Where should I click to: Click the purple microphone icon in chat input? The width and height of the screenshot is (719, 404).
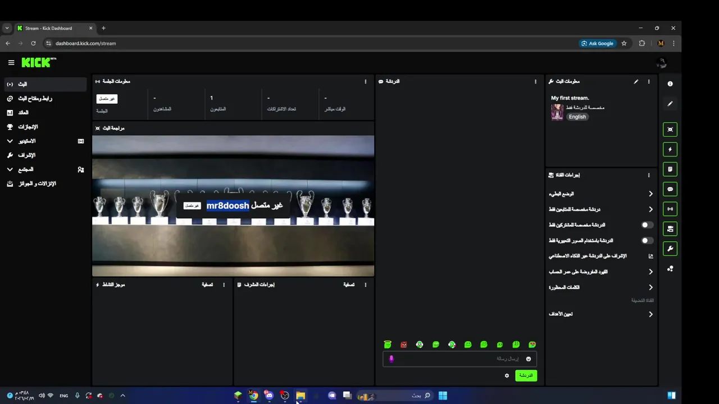coord(392,359)
